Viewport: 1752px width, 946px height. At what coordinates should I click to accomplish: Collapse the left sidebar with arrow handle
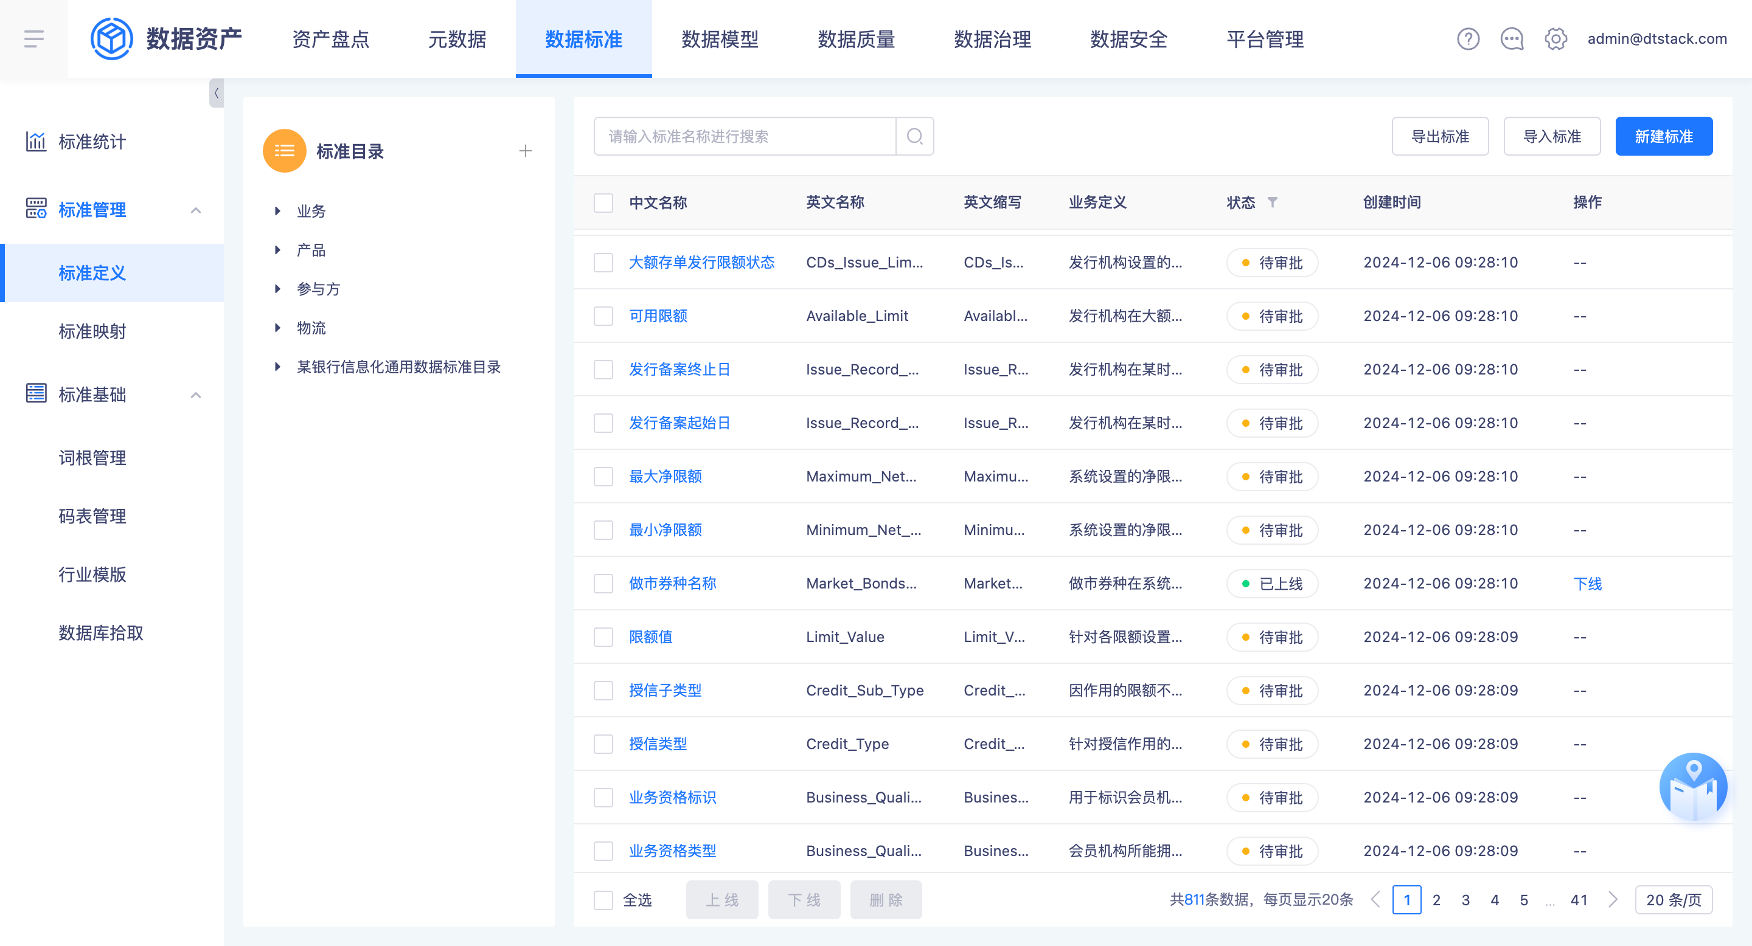(217, 93)
